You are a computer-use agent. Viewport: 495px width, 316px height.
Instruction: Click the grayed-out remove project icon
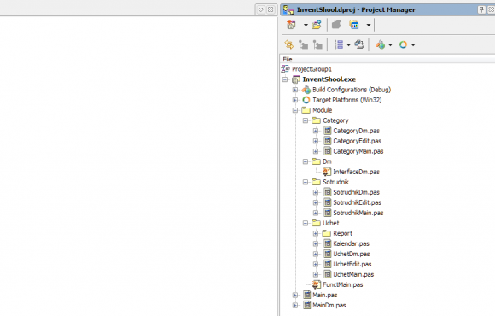336,25
